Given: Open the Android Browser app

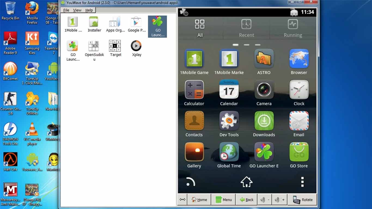Looking at the screenshot, I should [299, 62].
